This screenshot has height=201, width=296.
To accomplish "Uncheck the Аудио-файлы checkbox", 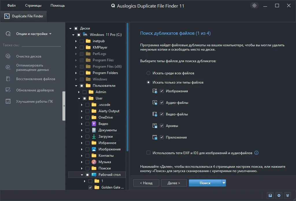I will click(162, 103).
